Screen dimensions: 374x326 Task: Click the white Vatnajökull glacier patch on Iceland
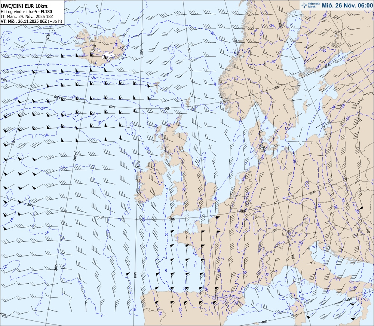click(x=108, y=56)
